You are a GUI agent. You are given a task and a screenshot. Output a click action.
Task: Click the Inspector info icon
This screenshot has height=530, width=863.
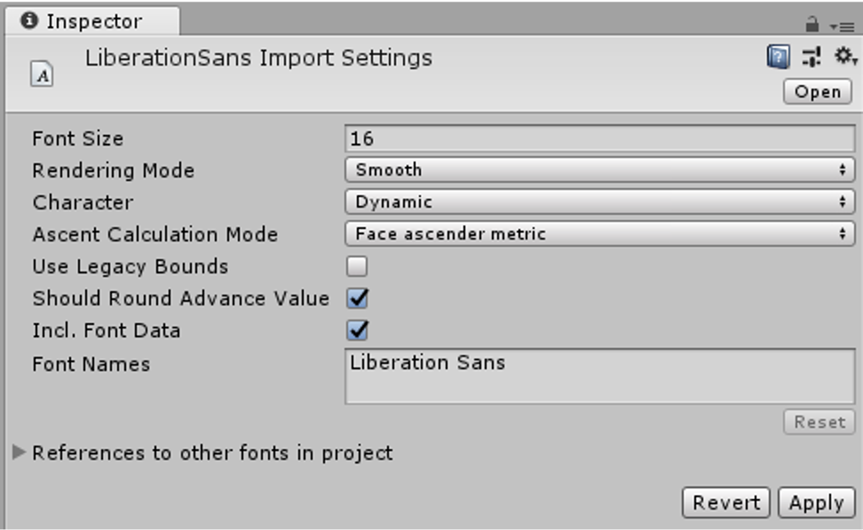(30, 20)
